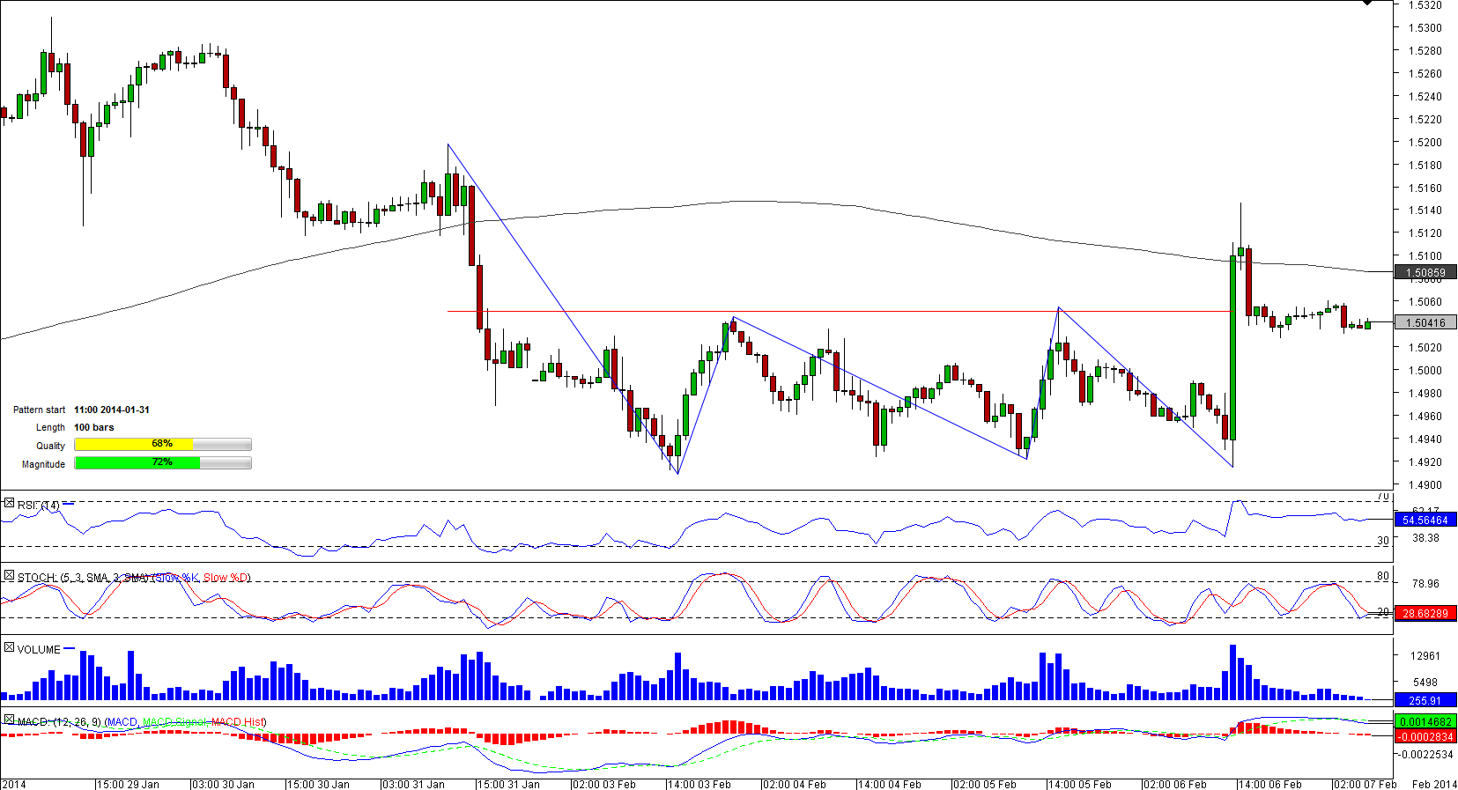Click the RSI scale value 38.38
The height and width of the screenshot is (790, 1458).
[x=1425, y=538]
